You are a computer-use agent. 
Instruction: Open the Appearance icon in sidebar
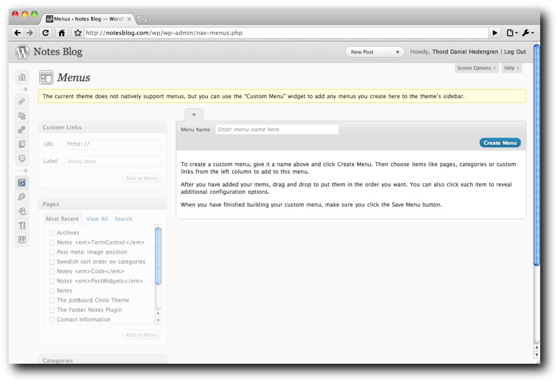point(22,182)
